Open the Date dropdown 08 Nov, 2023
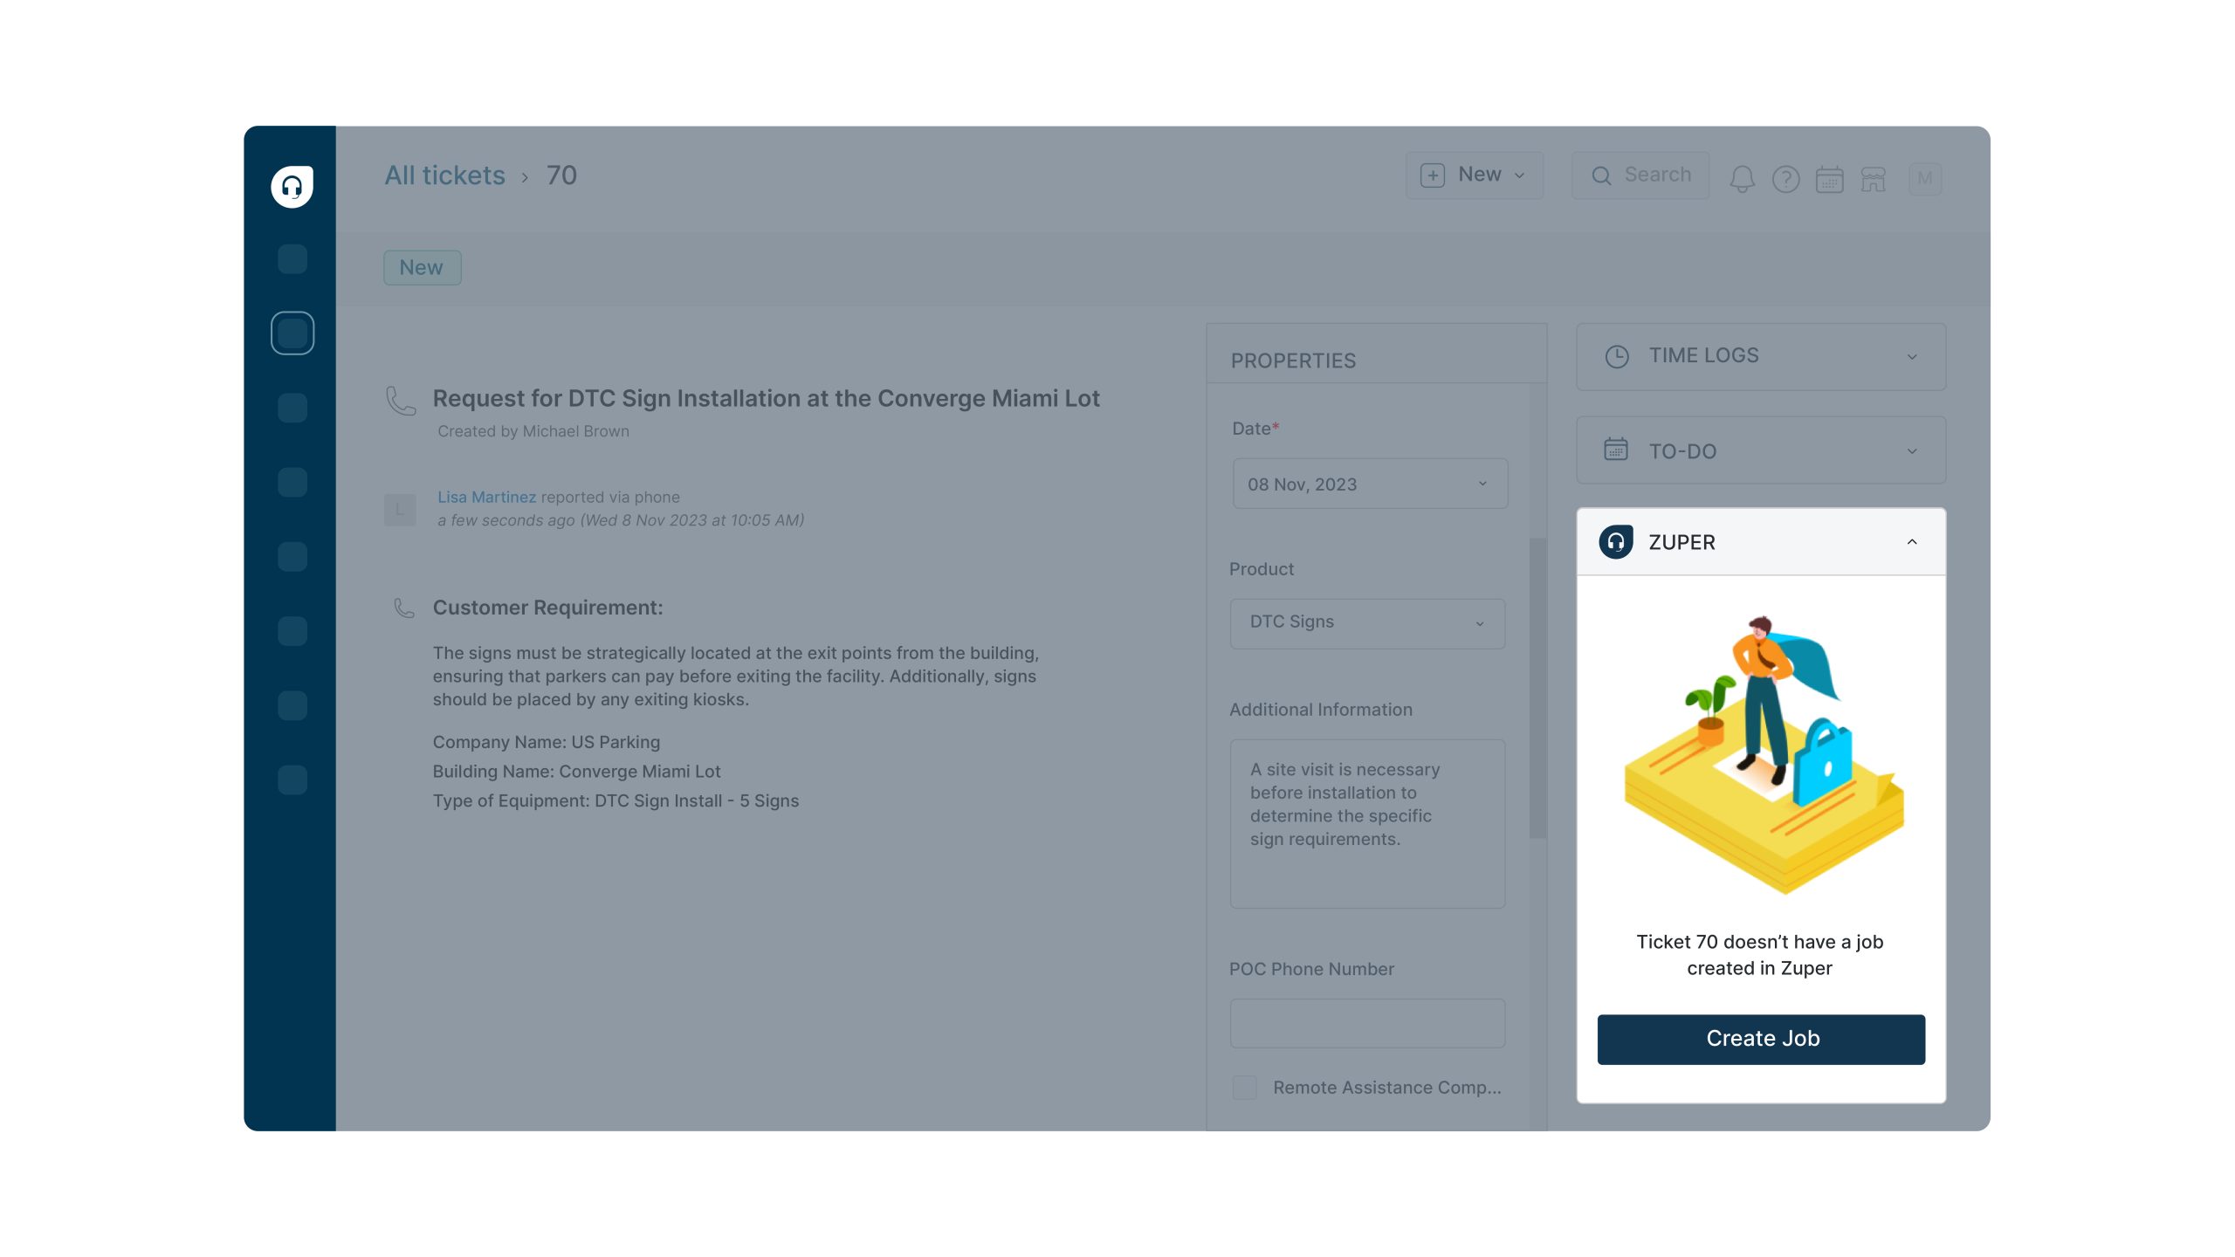The image size is (2235, 1257). click(1369, 484)
